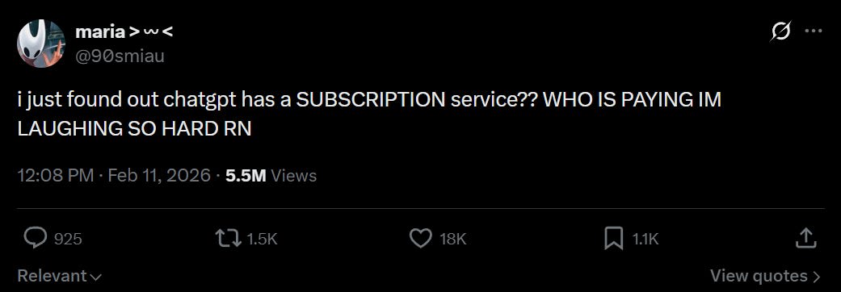Like the post with the heart icon

pyautogui.click(x=420, y=239)
